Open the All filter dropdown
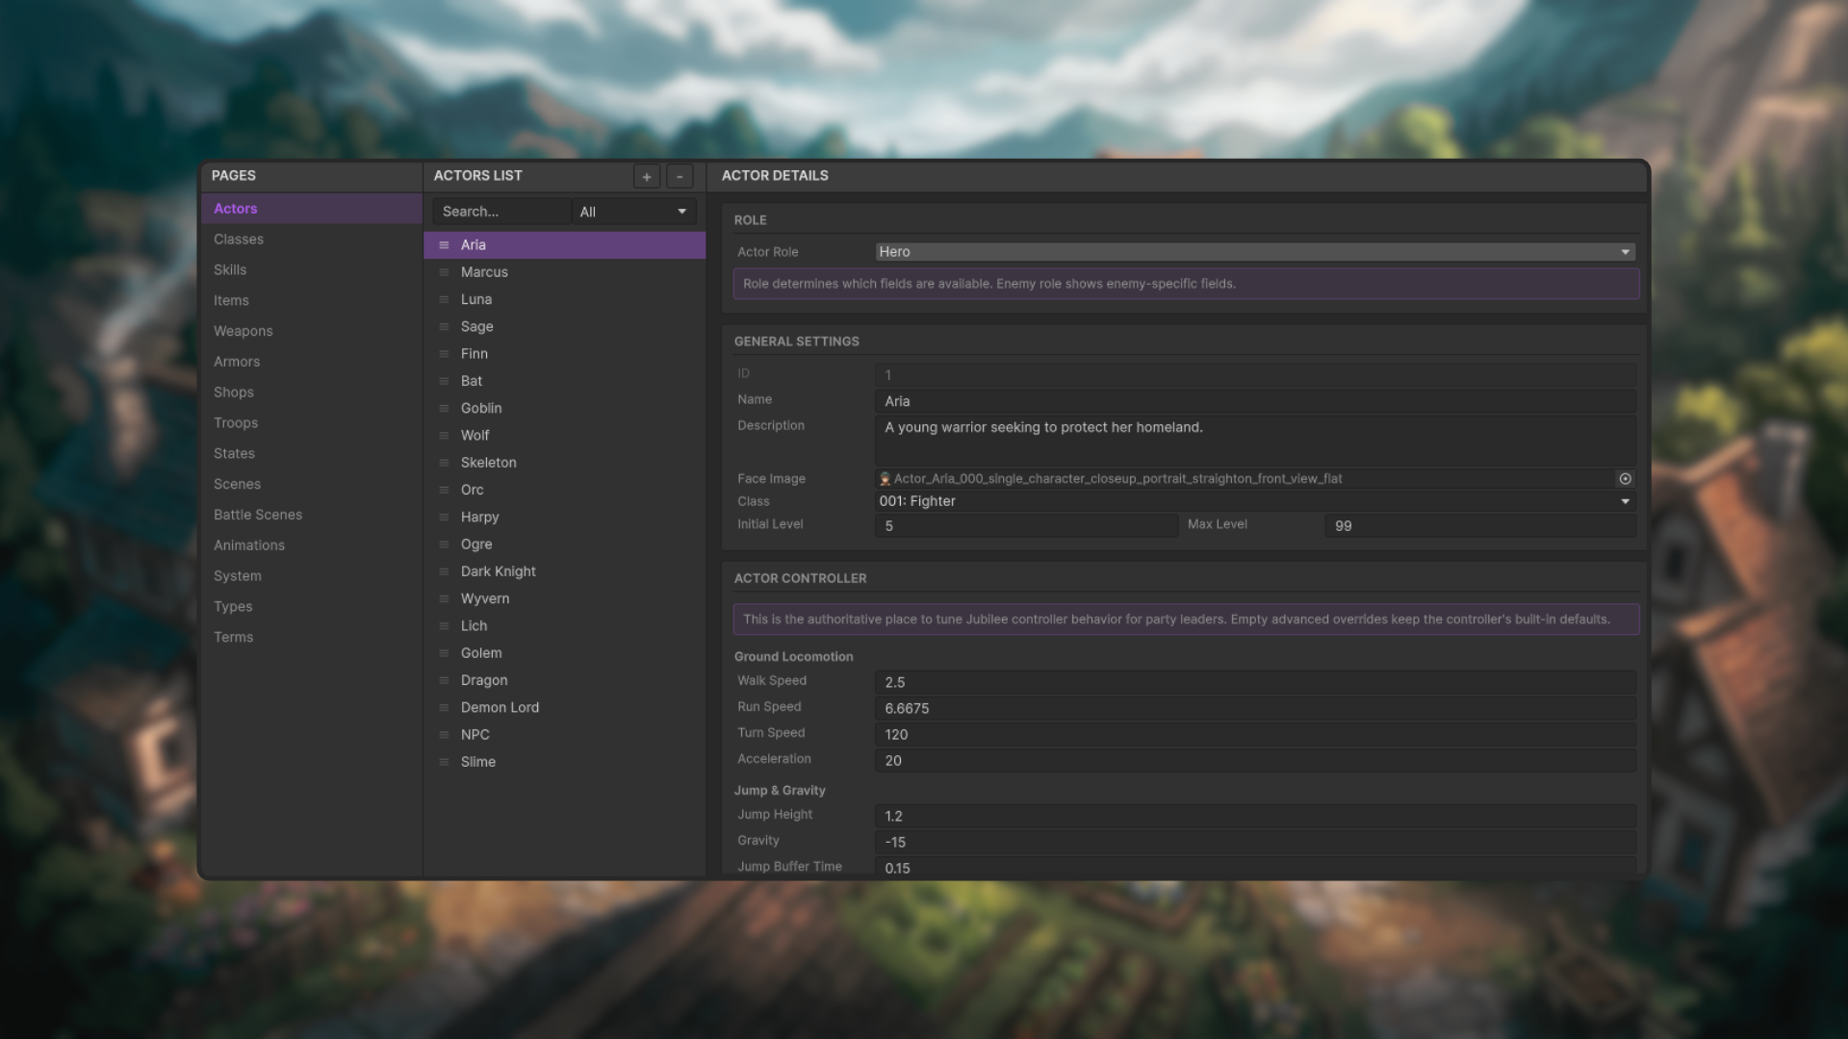1848x1039 pixels. tap(633, 212)
